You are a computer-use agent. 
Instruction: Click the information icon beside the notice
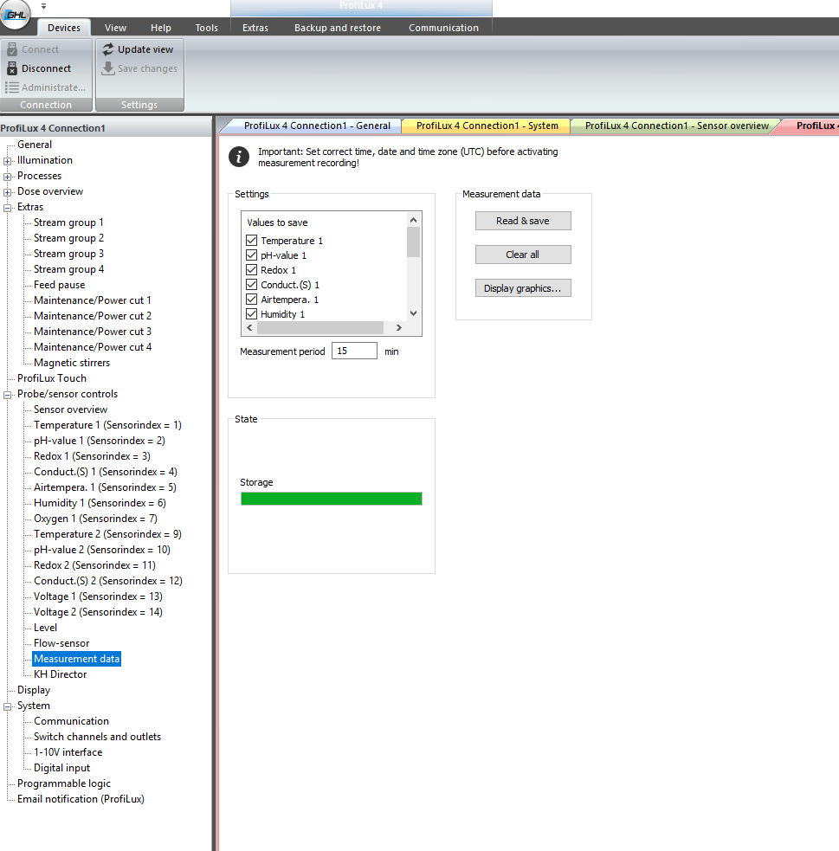239,157
